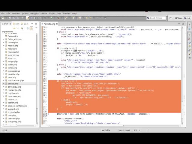
Task: Click the explorer vertical scrollbar
Action: pos(37,79)
